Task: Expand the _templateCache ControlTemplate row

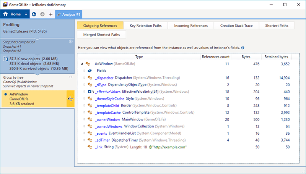Action: click(84, 112)
